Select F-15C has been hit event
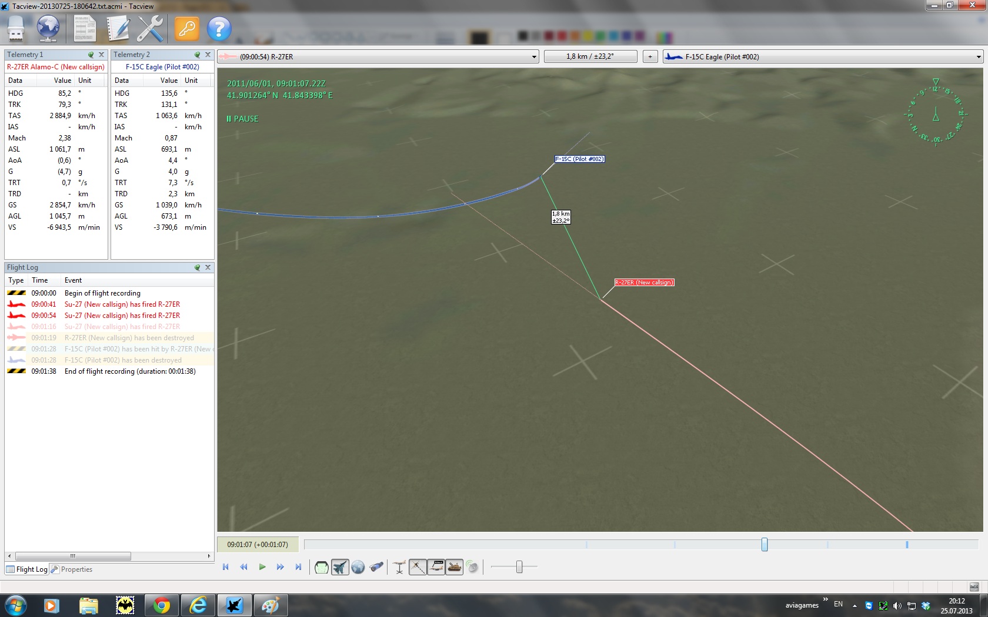This screenshot has height=617, width=988. [x=109, y=349]
